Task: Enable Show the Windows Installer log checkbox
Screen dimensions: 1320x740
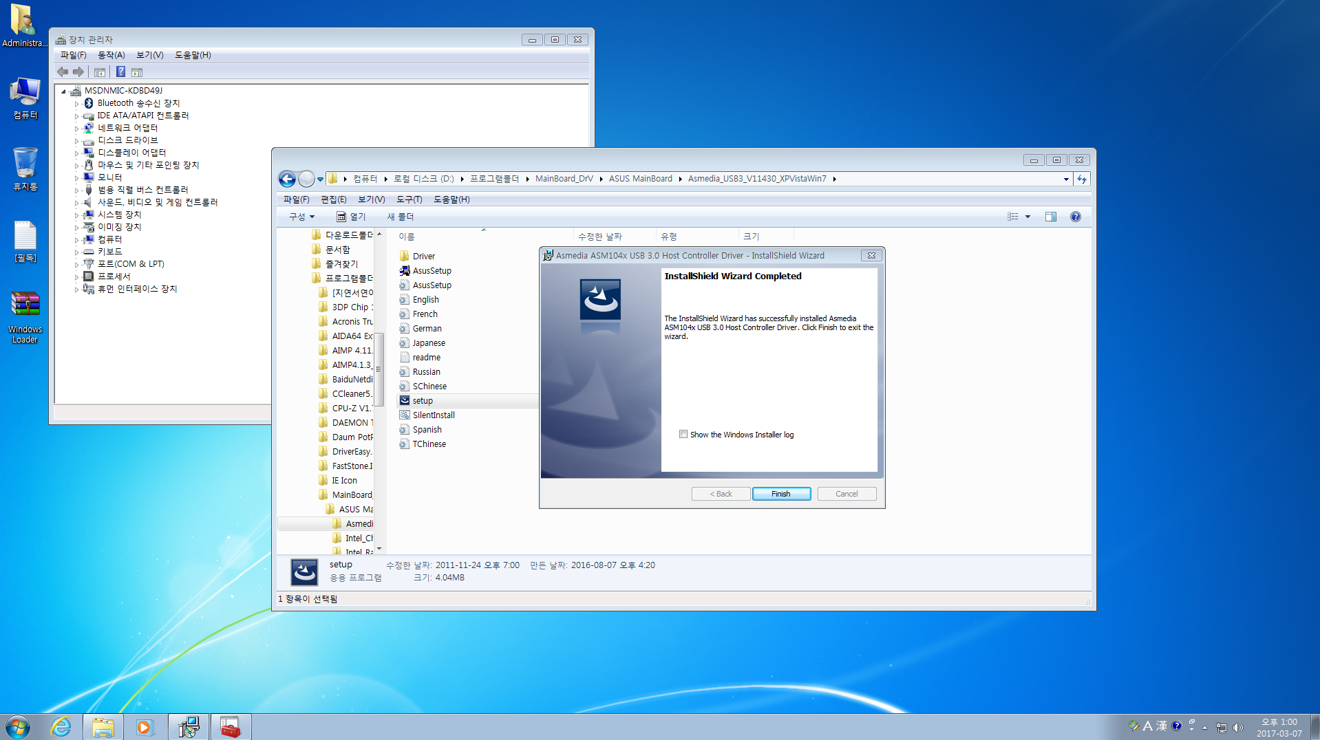Action: click(683, 434)
